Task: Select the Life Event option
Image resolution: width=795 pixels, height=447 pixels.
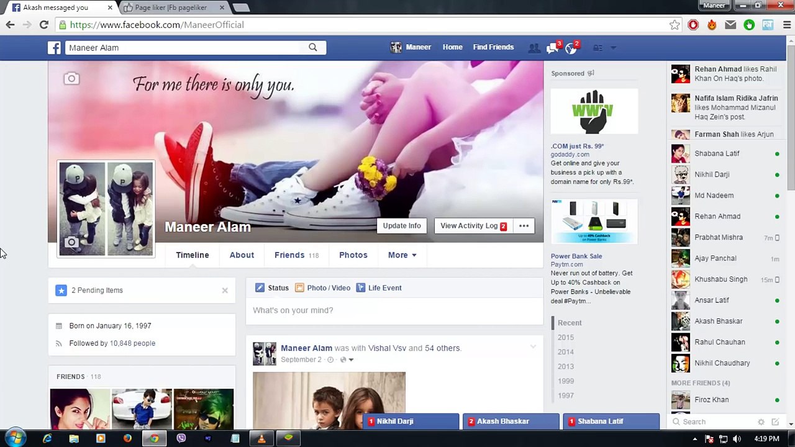Action: coord(379,288)
